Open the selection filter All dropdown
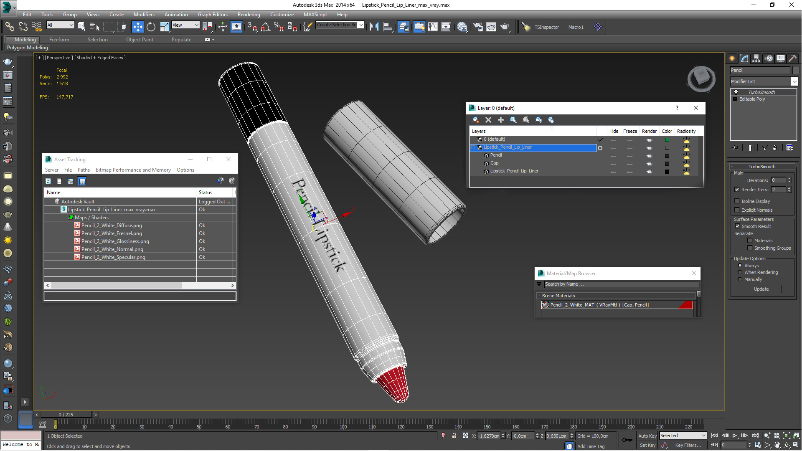Image resolution: width=802 pixels, height=451 pixels. coord(60,25)
